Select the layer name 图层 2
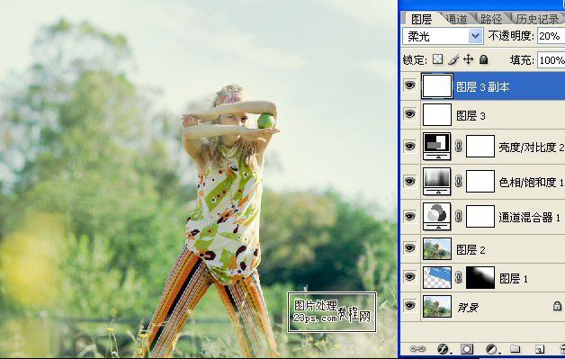Viewport: 565px width, 359px height. (x=471, y=249)
